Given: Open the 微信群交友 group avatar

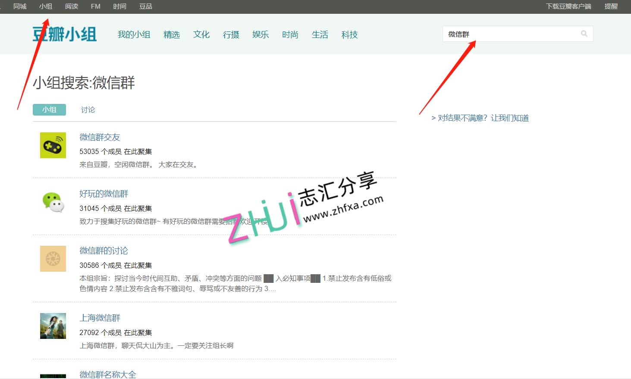Looking at the screenshot, I should click(53, 145).
